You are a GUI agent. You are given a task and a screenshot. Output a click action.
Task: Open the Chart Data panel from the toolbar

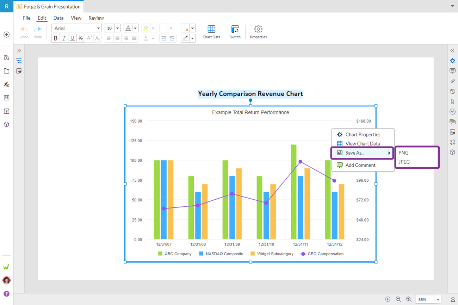pyautogui.click(x=211, y=32)
